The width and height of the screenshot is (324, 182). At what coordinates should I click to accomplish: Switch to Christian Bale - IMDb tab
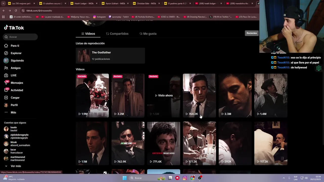point(146,4)
